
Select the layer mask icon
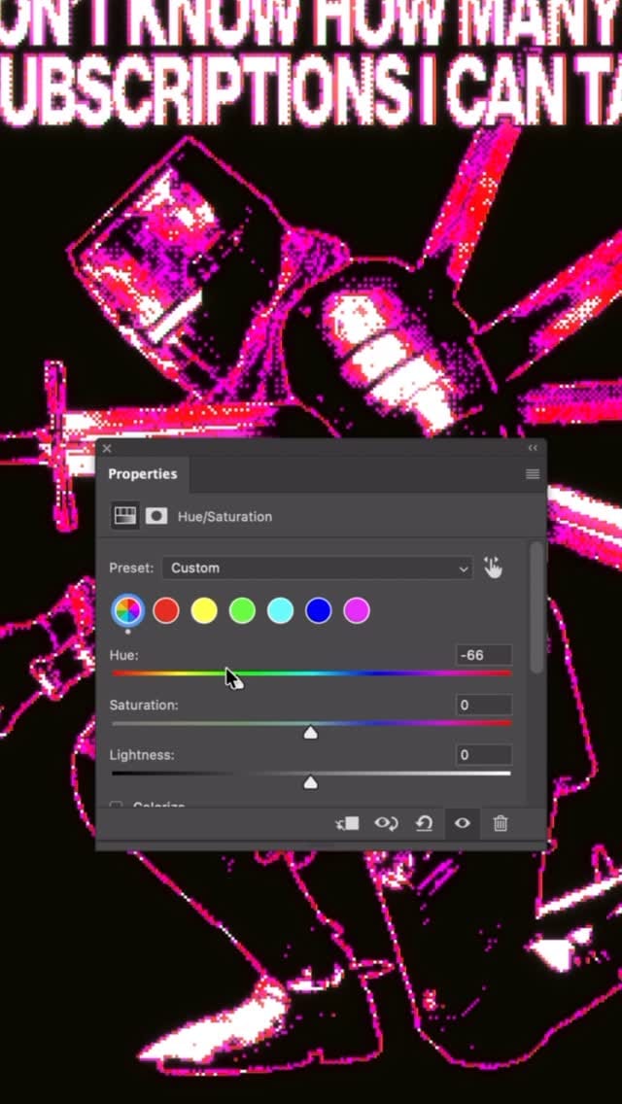(156, 516)
